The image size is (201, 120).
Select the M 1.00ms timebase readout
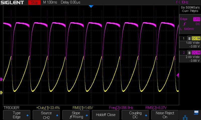click(x=50, y=2)
